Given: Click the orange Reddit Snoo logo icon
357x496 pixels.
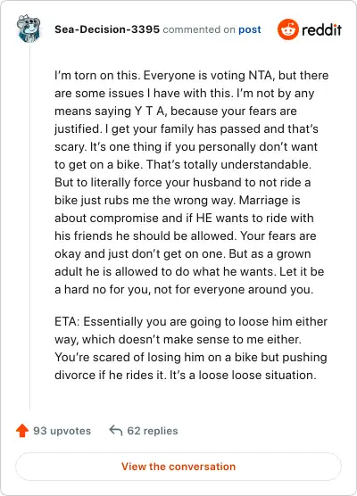Looking at the screenshot, I should (x=288, y=29).
